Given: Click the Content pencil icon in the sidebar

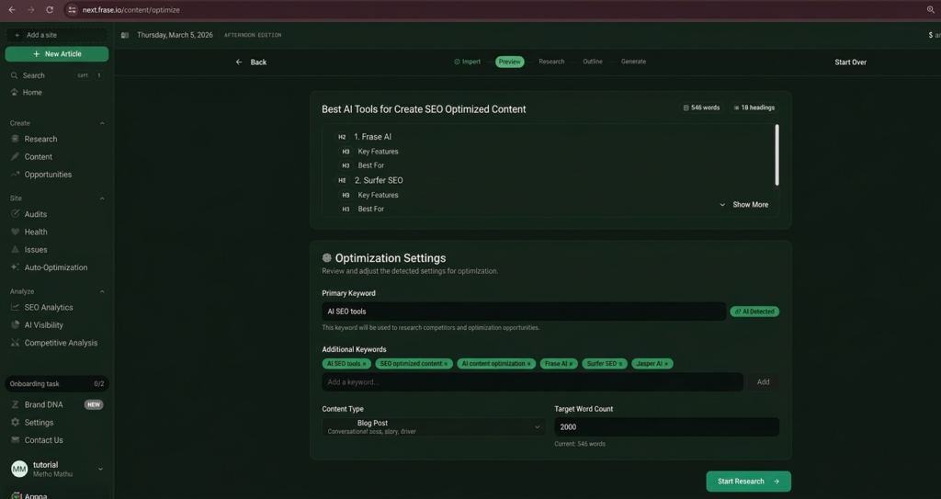Looking at the screenshot, I should pos(15,157).
